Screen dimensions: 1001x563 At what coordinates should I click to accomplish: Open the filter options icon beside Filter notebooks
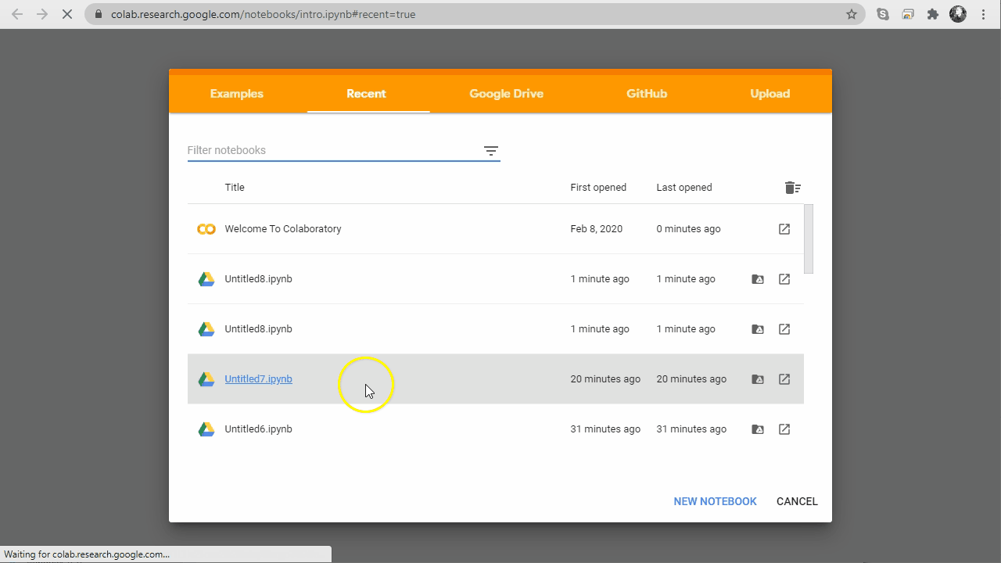point(490,151)
